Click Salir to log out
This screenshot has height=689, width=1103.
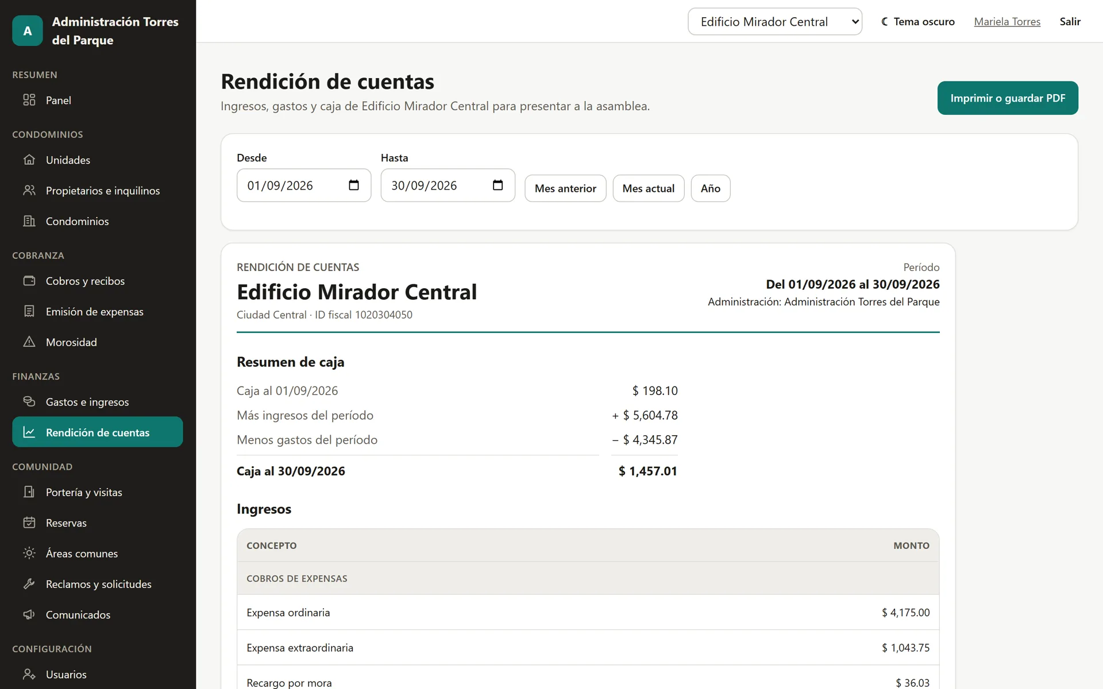[1070, 21]
